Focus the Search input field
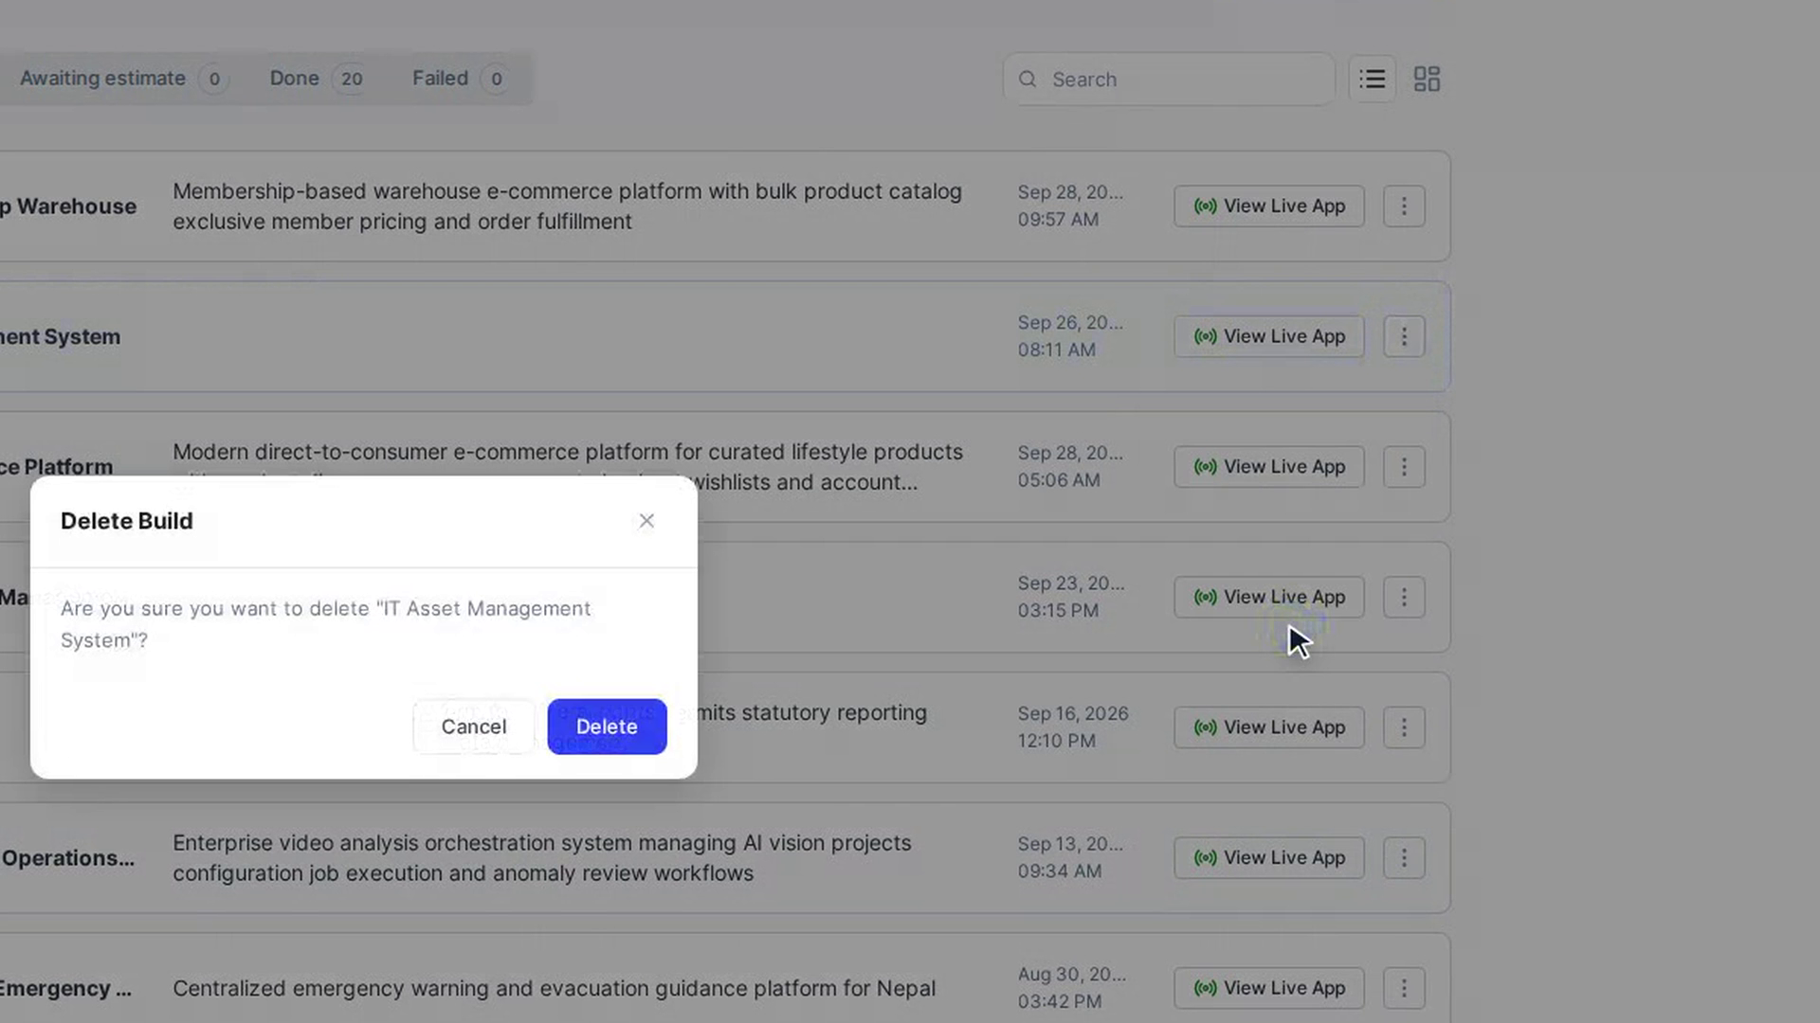Viewport: 1820px width, 1023px height. pyautogui.click(x=1169, y=80)
